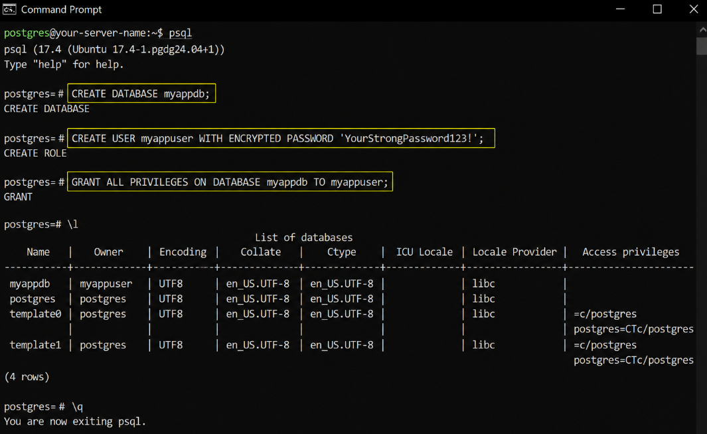Click the libc provider in template0 row
The height and width of the screenshot is (434, 707).
click(484, 314)
